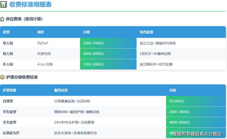The width and height of the screenshot is (227, 139).
Task: Select the 双人间 room type row
Action: point(8,54)
